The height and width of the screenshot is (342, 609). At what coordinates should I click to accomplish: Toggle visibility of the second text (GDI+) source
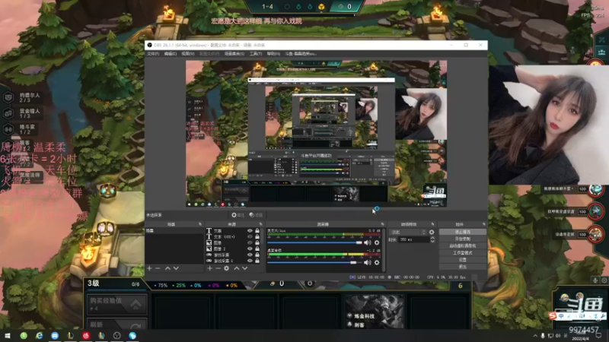pos(250,236)
